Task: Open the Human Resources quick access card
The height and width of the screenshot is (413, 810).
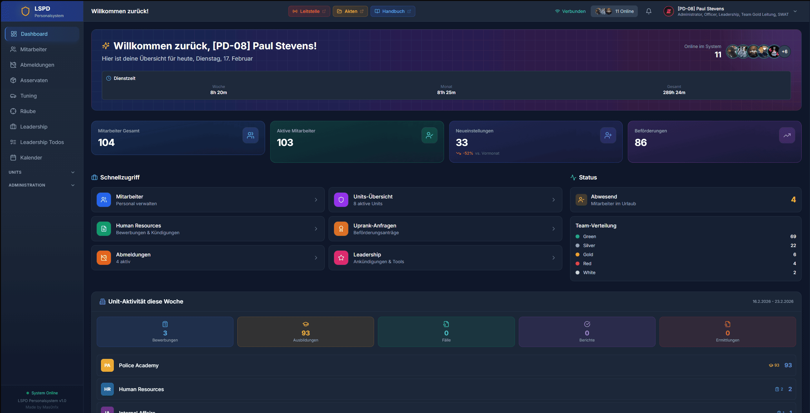Action: (208, 229)
